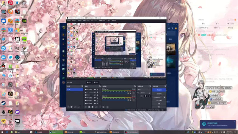This screenshot has height=134, width=238.
Task: Add a new scene in OBS scenes panel
Action: 68,107
